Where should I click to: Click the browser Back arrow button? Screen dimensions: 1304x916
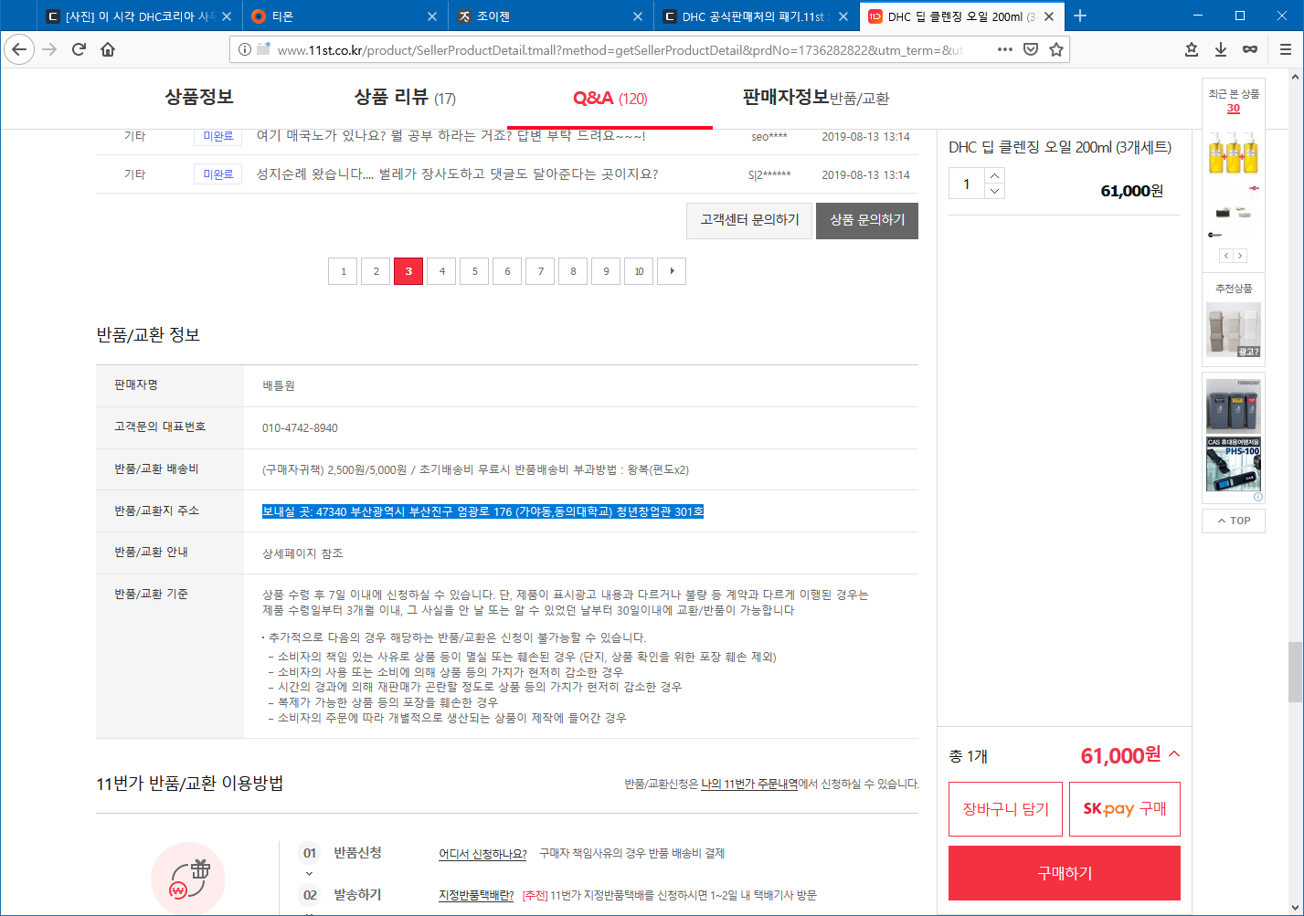click(19, 49)
